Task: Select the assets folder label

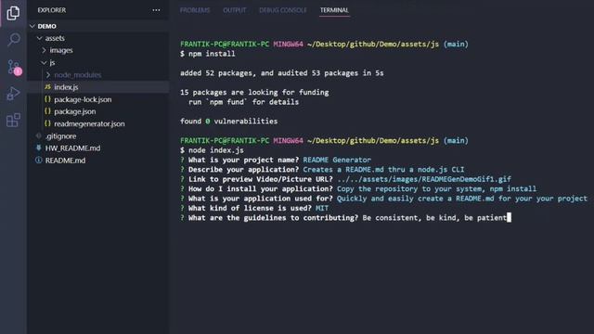Action: [55, 38]
